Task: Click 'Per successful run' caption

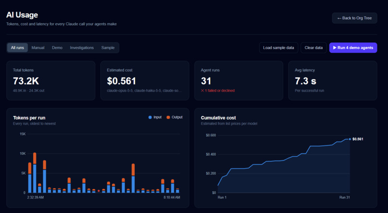Action: click(x=310, y=91)
